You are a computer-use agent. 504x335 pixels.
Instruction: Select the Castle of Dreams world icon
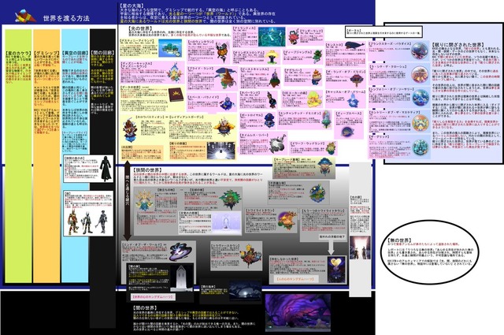point(353,99)
